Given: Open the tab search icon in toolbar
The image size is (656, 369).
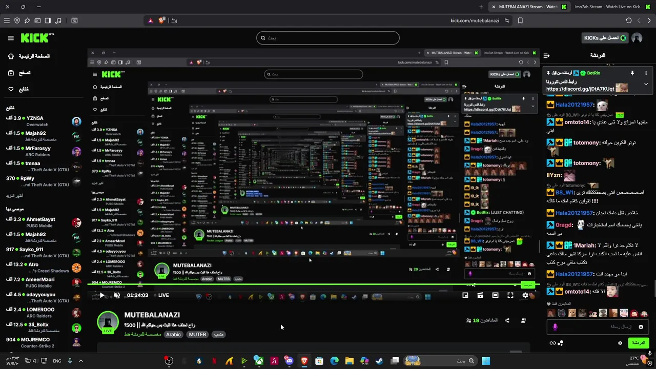Looking at the screenshot, I should pyautogui.click(x=74, y=20).
